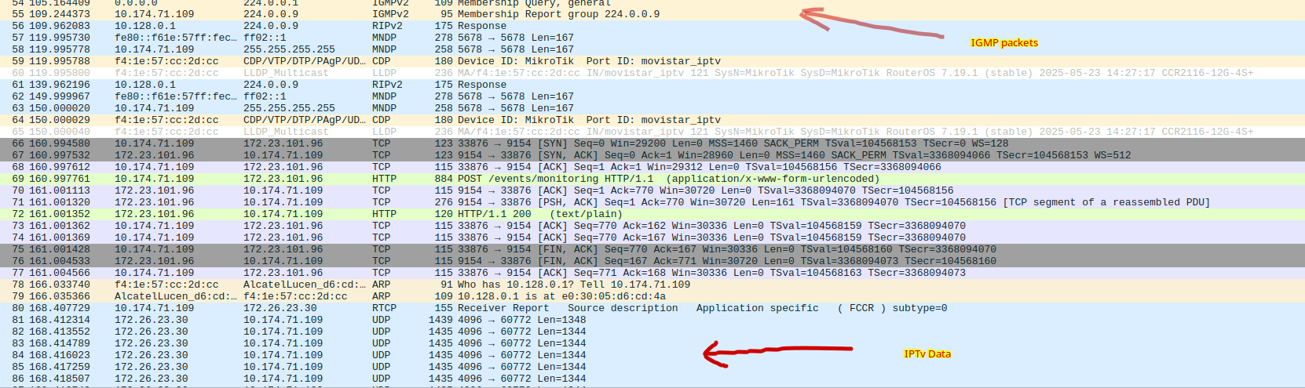
Task: Select UDP packet 86 at 168.418507
Action: [x=652, y=379]
